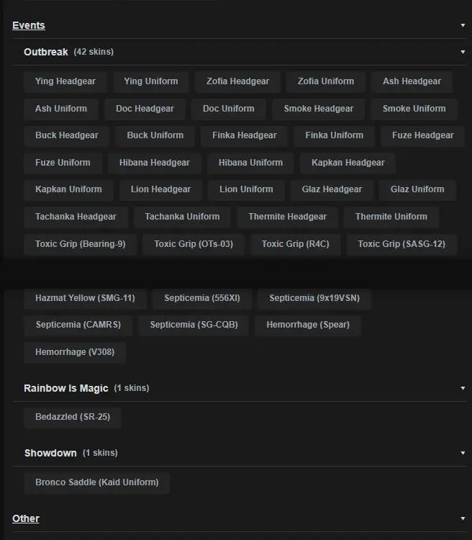Collapse the Showdown group arrow
This screenshot has height=540, width=472.
463,453
